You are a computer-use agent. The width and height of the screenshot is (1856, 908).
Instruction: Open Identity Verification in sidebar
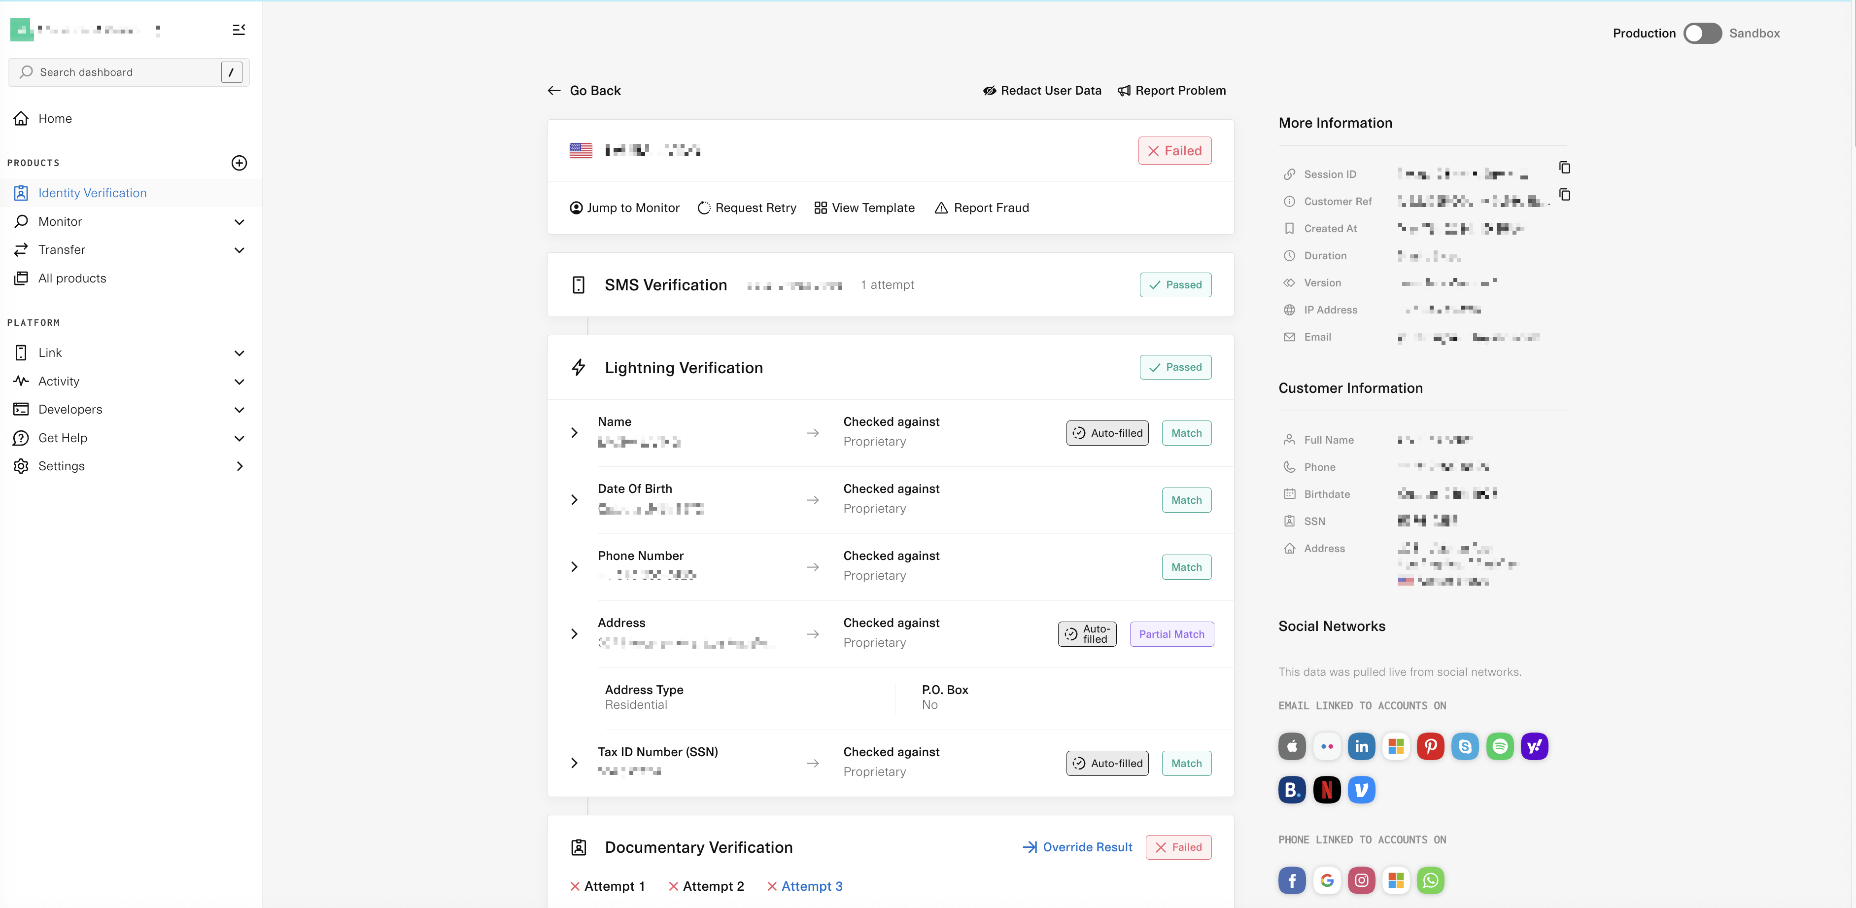click(92, 193)
